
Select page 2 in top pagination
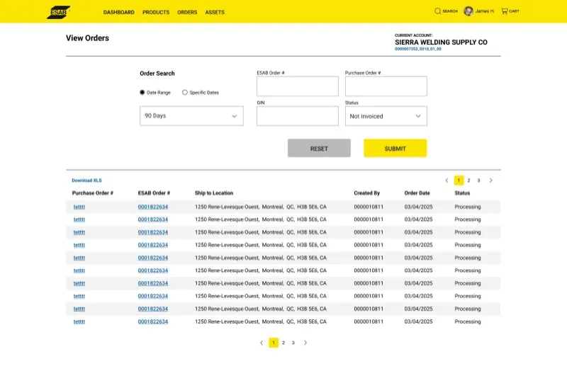click(468, 181)
